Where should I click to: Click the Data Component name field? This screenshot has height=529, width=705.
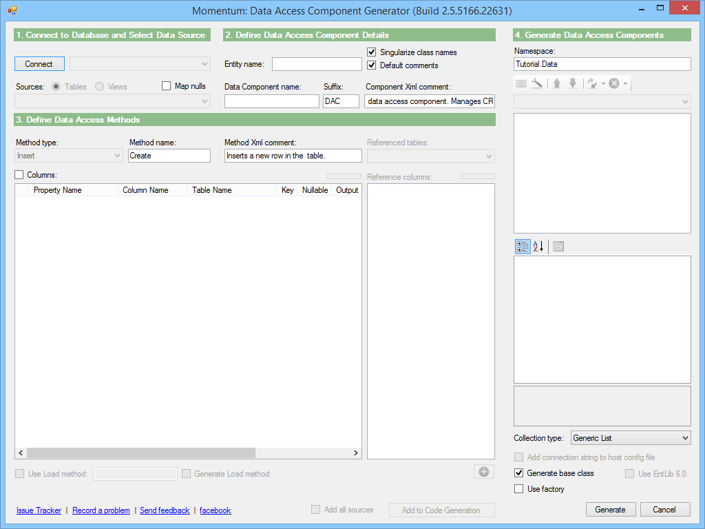point(271,101)
